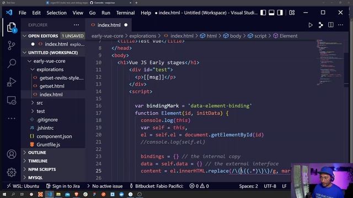This screenshot has height=198, width=353.
Task: Click explorations breadcrumb
Action: click(x=142, y=36)
